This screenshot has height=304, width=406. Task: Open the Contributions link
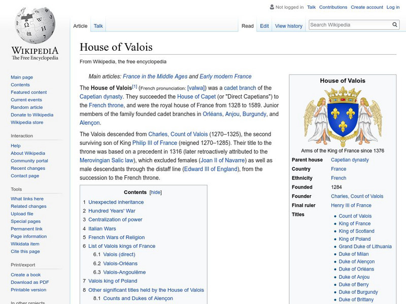tap(333, 7)
